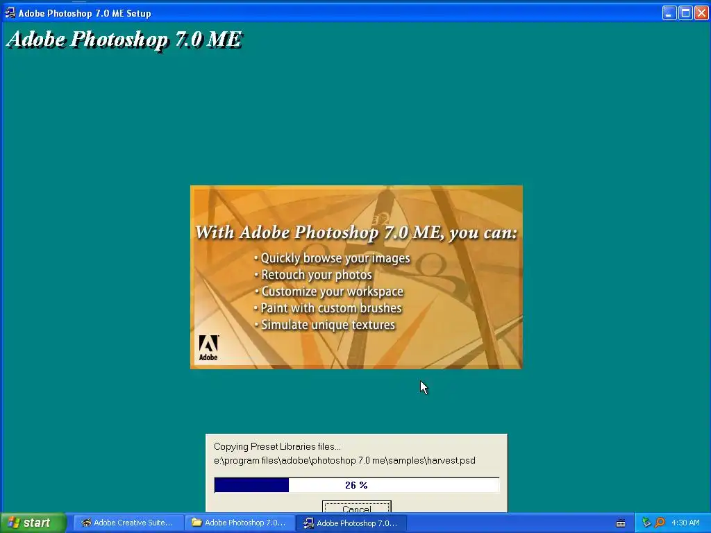Click 'Retouch your photos' bullet text
The width and height of the screenshot is (711, 533).
coord(317,275)
